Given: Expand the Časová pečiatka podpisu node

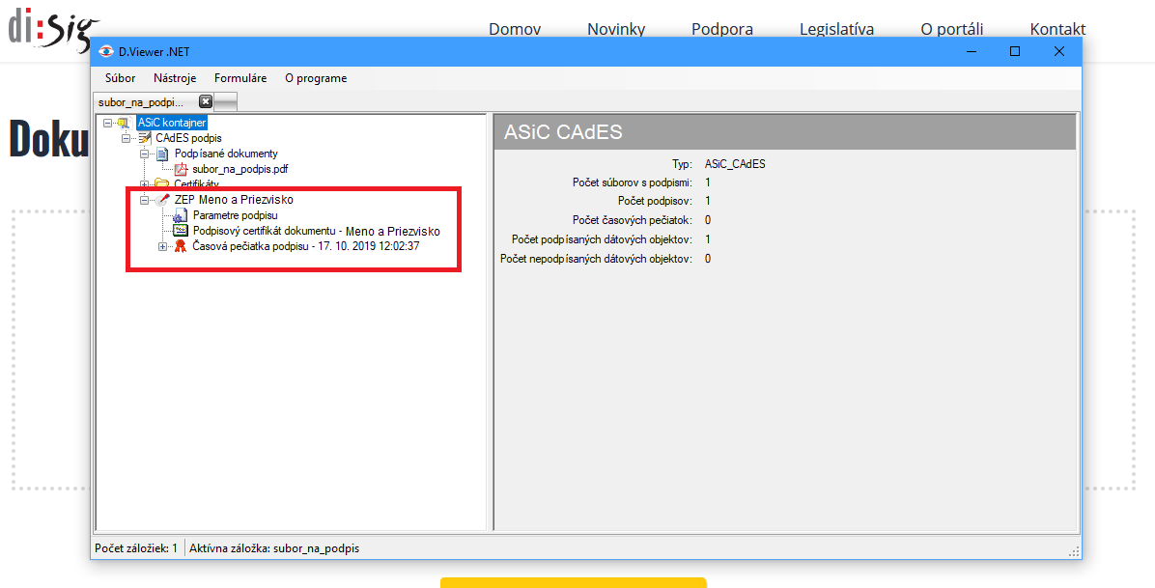Looking at the screenshot, I should point(162,247).
